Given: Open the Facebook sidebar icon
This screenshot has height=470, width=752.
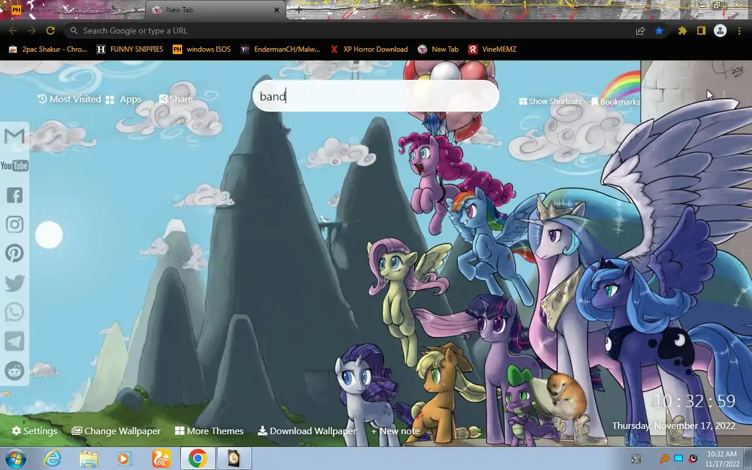Looking at the screenshot, I should (x=14, y=195).
